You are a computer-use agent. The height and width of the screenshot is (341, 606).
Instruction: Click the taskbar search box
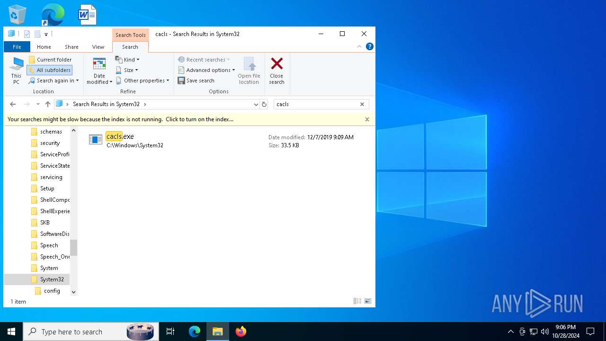[90, 332]
